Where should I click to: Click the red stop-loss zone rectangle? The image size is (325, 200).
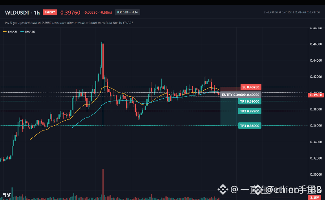click(x=230, y=90)
